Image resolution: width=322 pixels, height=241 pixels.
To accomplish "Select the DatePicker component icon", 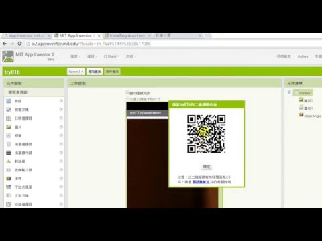I will [9, 118].
